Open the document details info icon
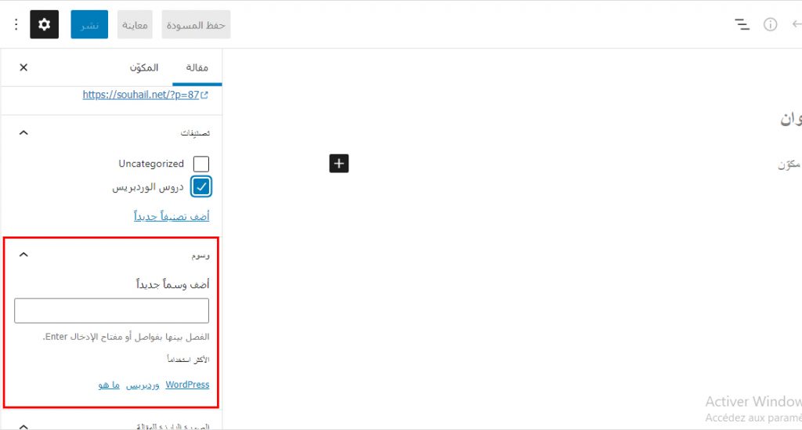Image resolution: width=802 pixels, height=430 pixels. 771,25
